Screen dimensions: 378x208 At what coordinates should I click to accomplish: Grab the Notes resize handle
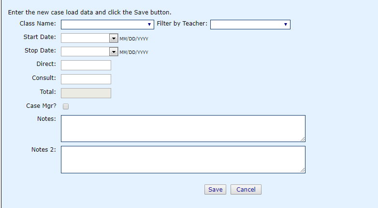[303, 139]
